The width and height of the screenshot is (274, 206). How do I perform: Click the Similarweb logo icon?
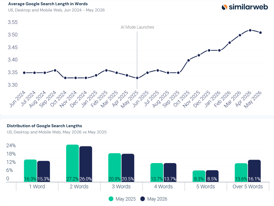pyautogui.click(x=225, y=7)
